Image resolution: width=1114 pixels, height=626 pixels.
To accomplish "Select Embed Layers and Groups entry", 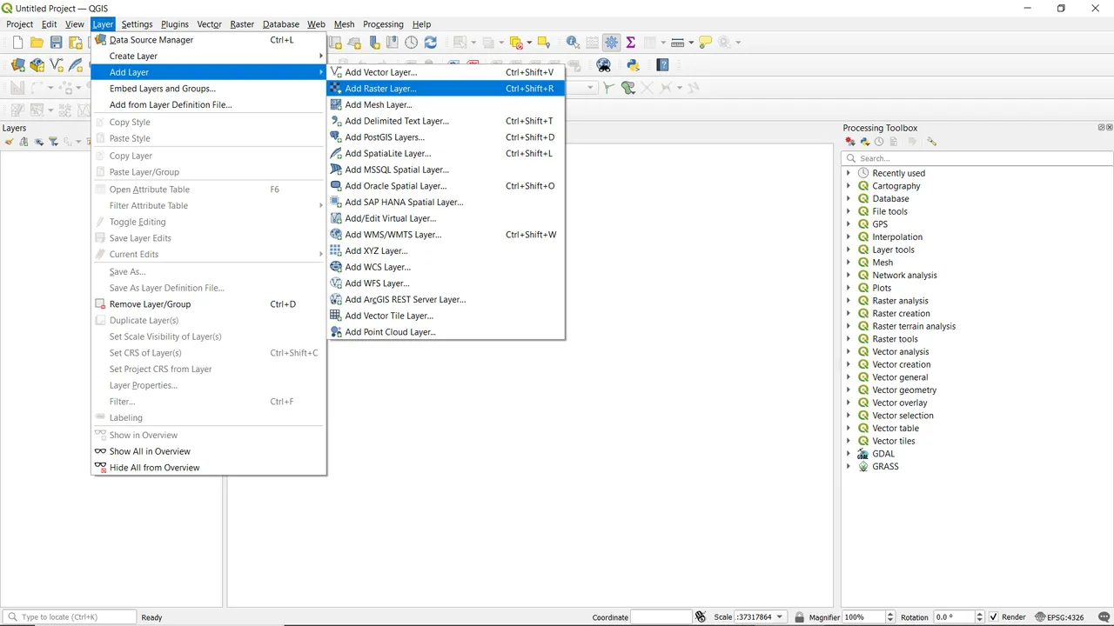I will click(x=209, y=89).
